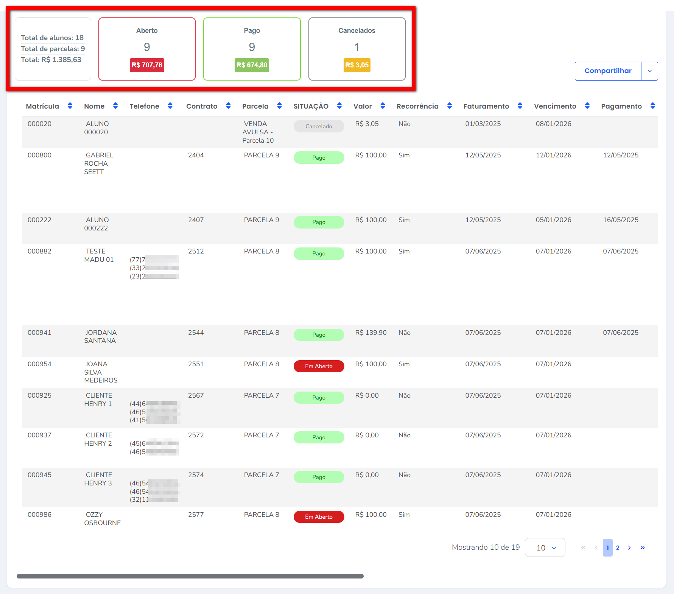
Task: Click the Nome column sort icon
Action: (x=115, y=106)
